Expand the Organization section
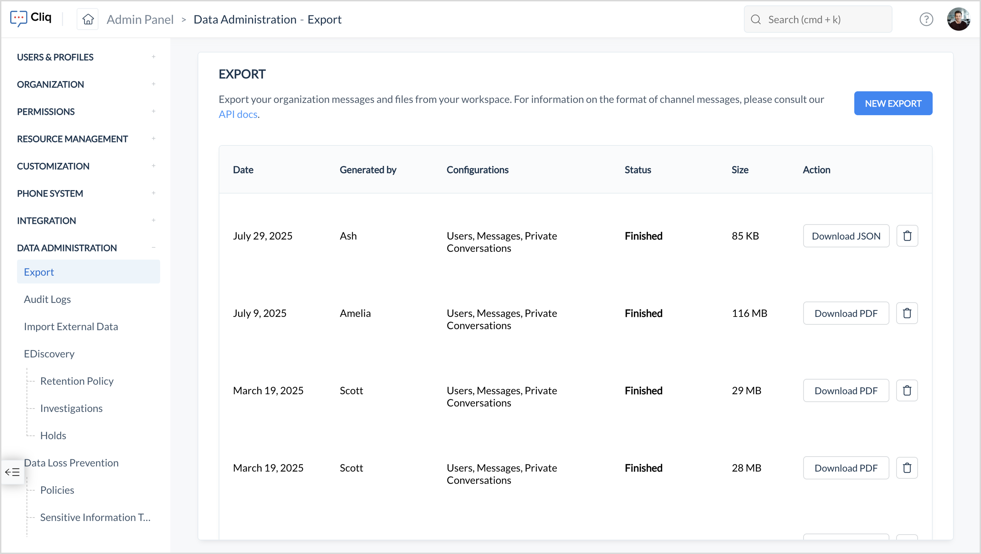Screen dimensions: 981x554 (x=154, y=84)
